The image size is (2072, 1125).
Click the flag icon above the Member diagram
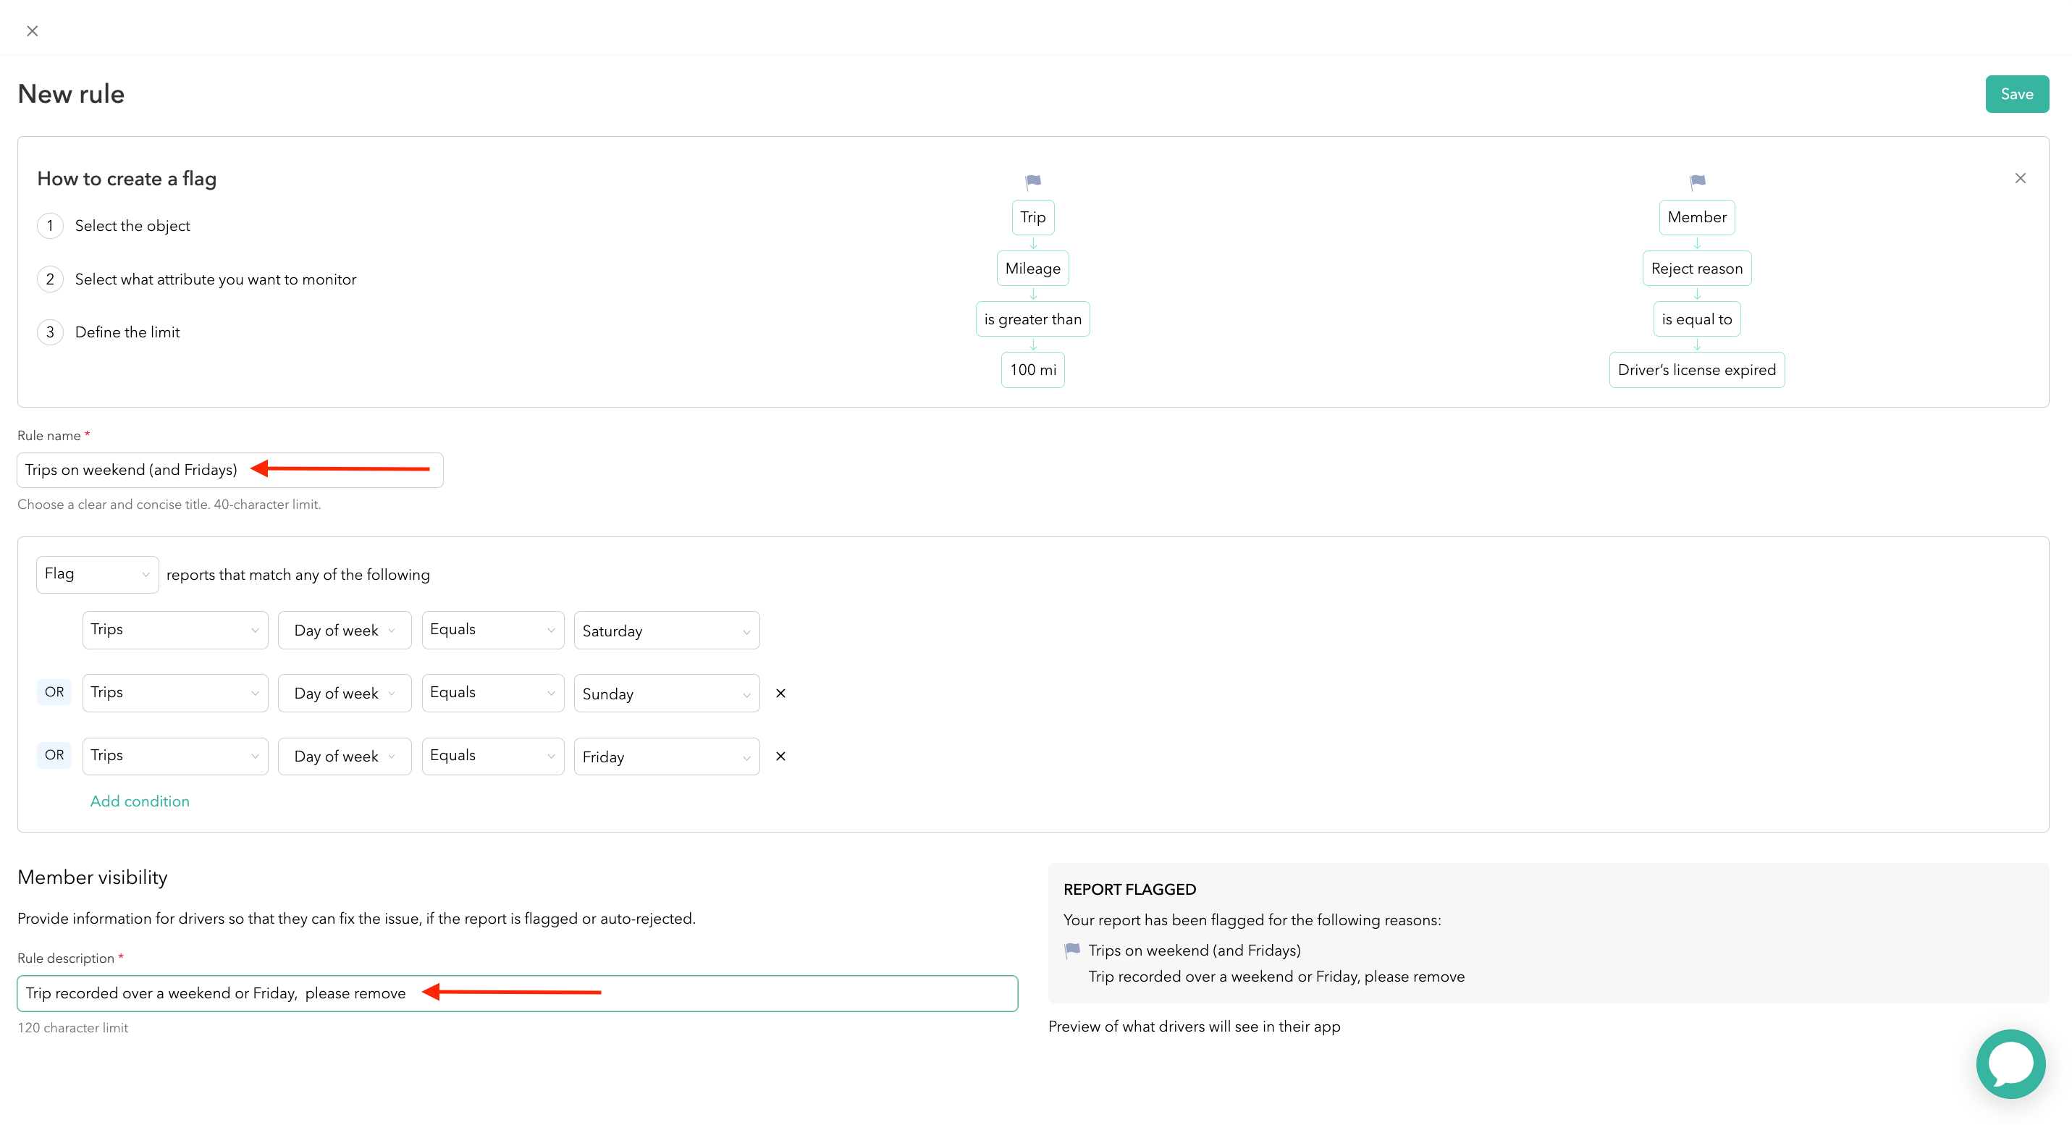[1696, 180]
